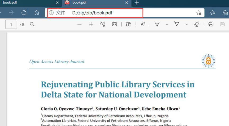Add this page to favorites
Screen dimensions: 229x126
click(199, 13)
